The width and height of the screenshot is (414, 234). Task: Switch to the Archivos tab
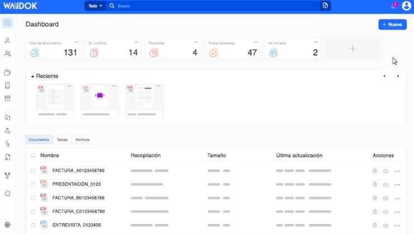[x=82, y=140]
